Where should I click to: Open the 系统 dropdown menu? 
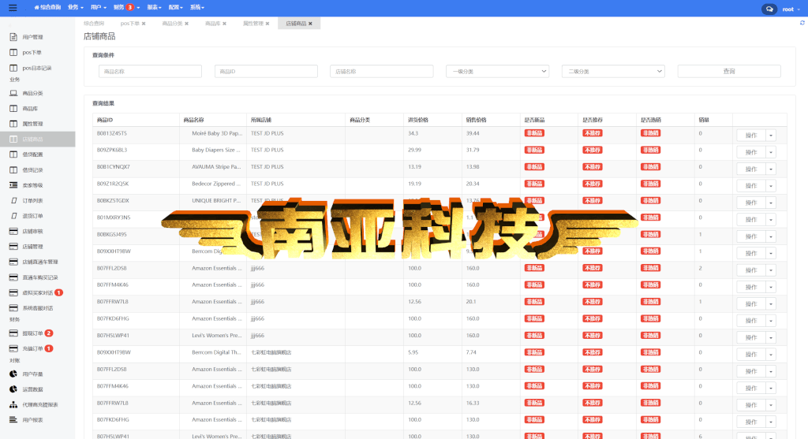click(197, 7)
